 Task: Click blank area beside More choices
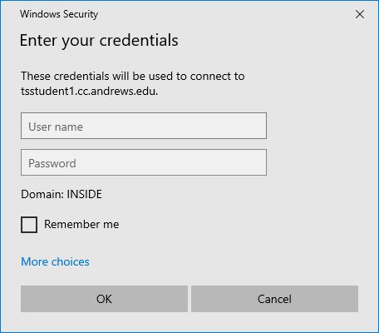coord(222,261)
